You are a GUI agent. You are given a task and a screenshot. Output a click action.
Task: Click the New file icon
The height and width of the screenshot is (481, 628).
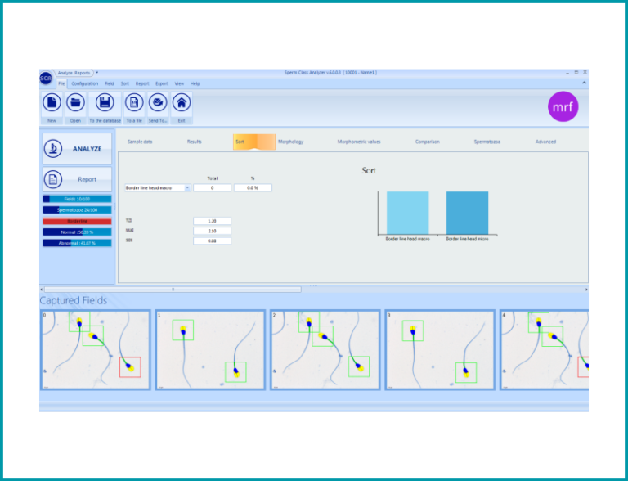click(x=52, y=103)
